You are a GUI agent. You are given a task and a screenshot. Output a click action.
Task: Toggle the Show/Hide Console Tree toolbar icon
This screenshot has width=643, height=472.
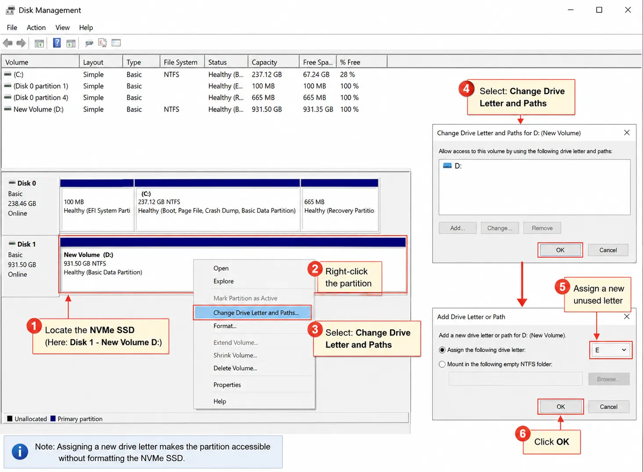coord(39,43)
